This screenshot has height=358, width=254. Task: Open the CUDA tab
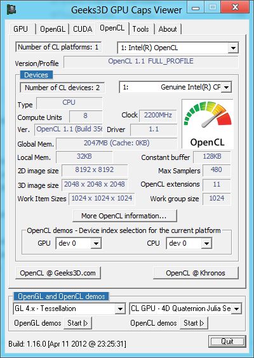click(x=83, y=29)
